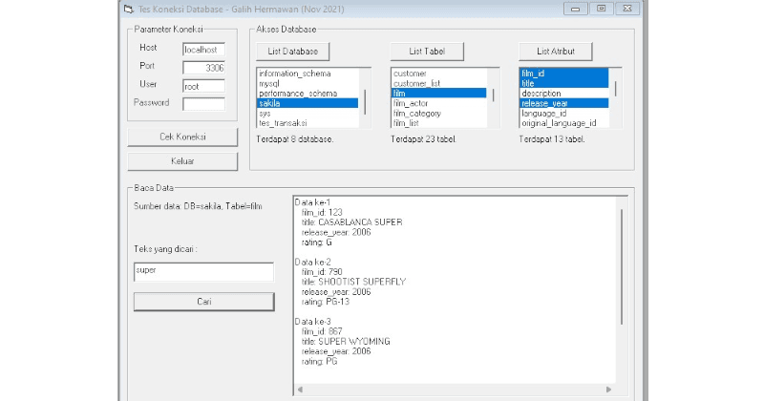Select information_schema in database list
This screenshot has height=401, width=764.
tap(308, 74)
